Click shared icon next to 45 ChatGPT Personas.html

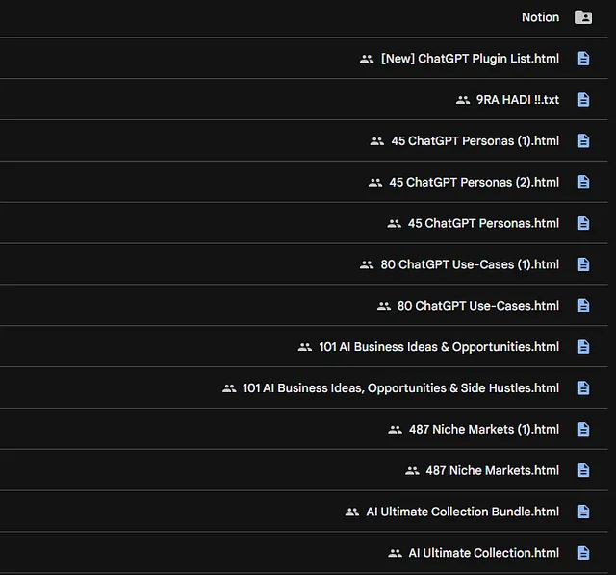point(394,224)
